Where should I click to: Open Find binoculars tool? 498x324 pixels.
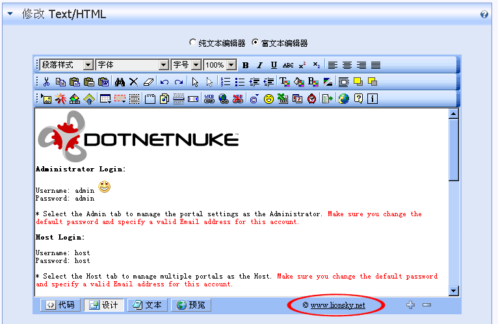(x=120, y=82)
